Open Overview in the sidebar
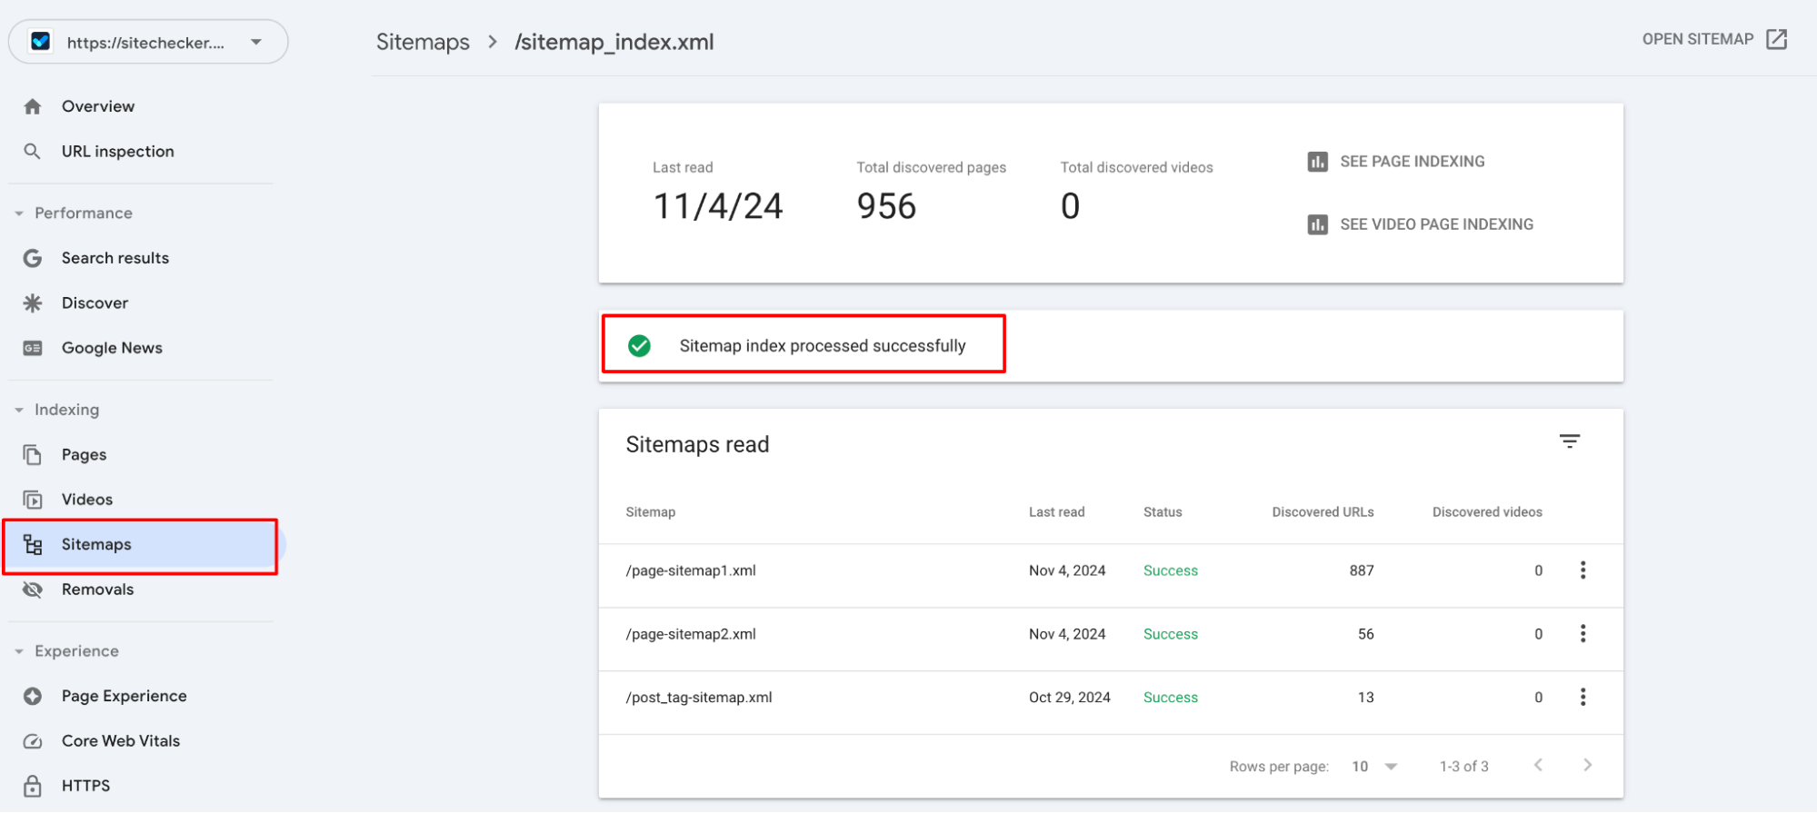This screenshot has height=813, width=1817. coord(98,106)
